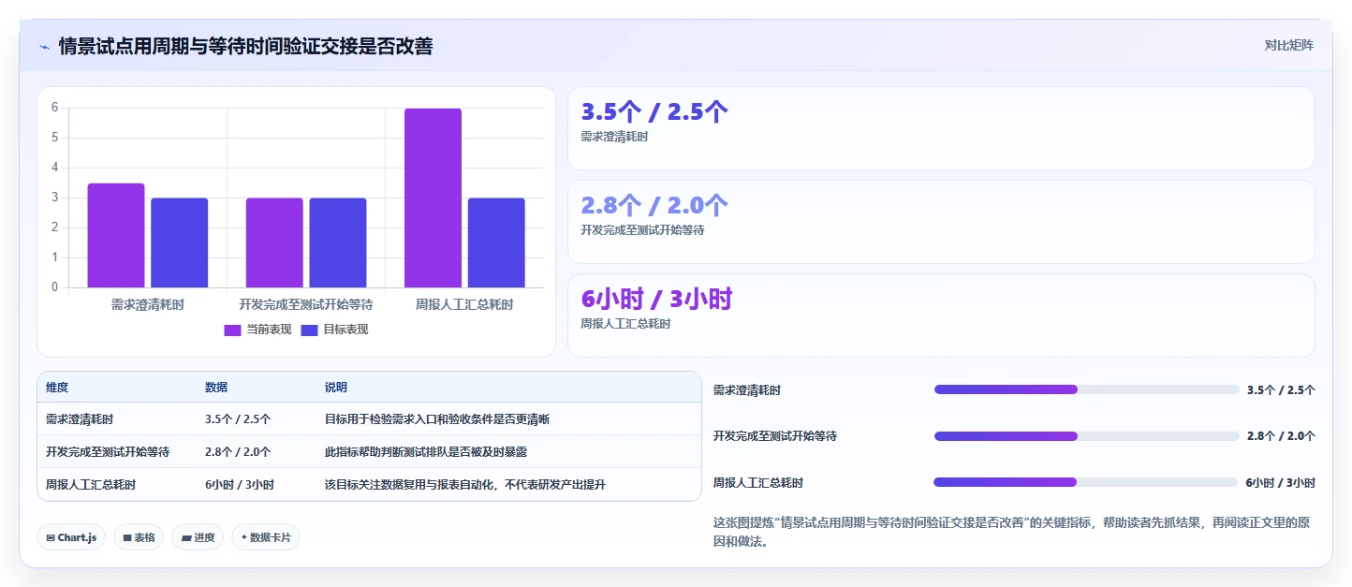
Task: Click the 表格 tag chip
Action: [x=139, y=537]
